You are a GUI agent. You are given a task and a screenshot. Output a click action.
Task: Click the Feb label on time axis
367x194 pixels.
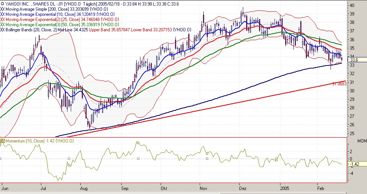[x=321, y=188]
